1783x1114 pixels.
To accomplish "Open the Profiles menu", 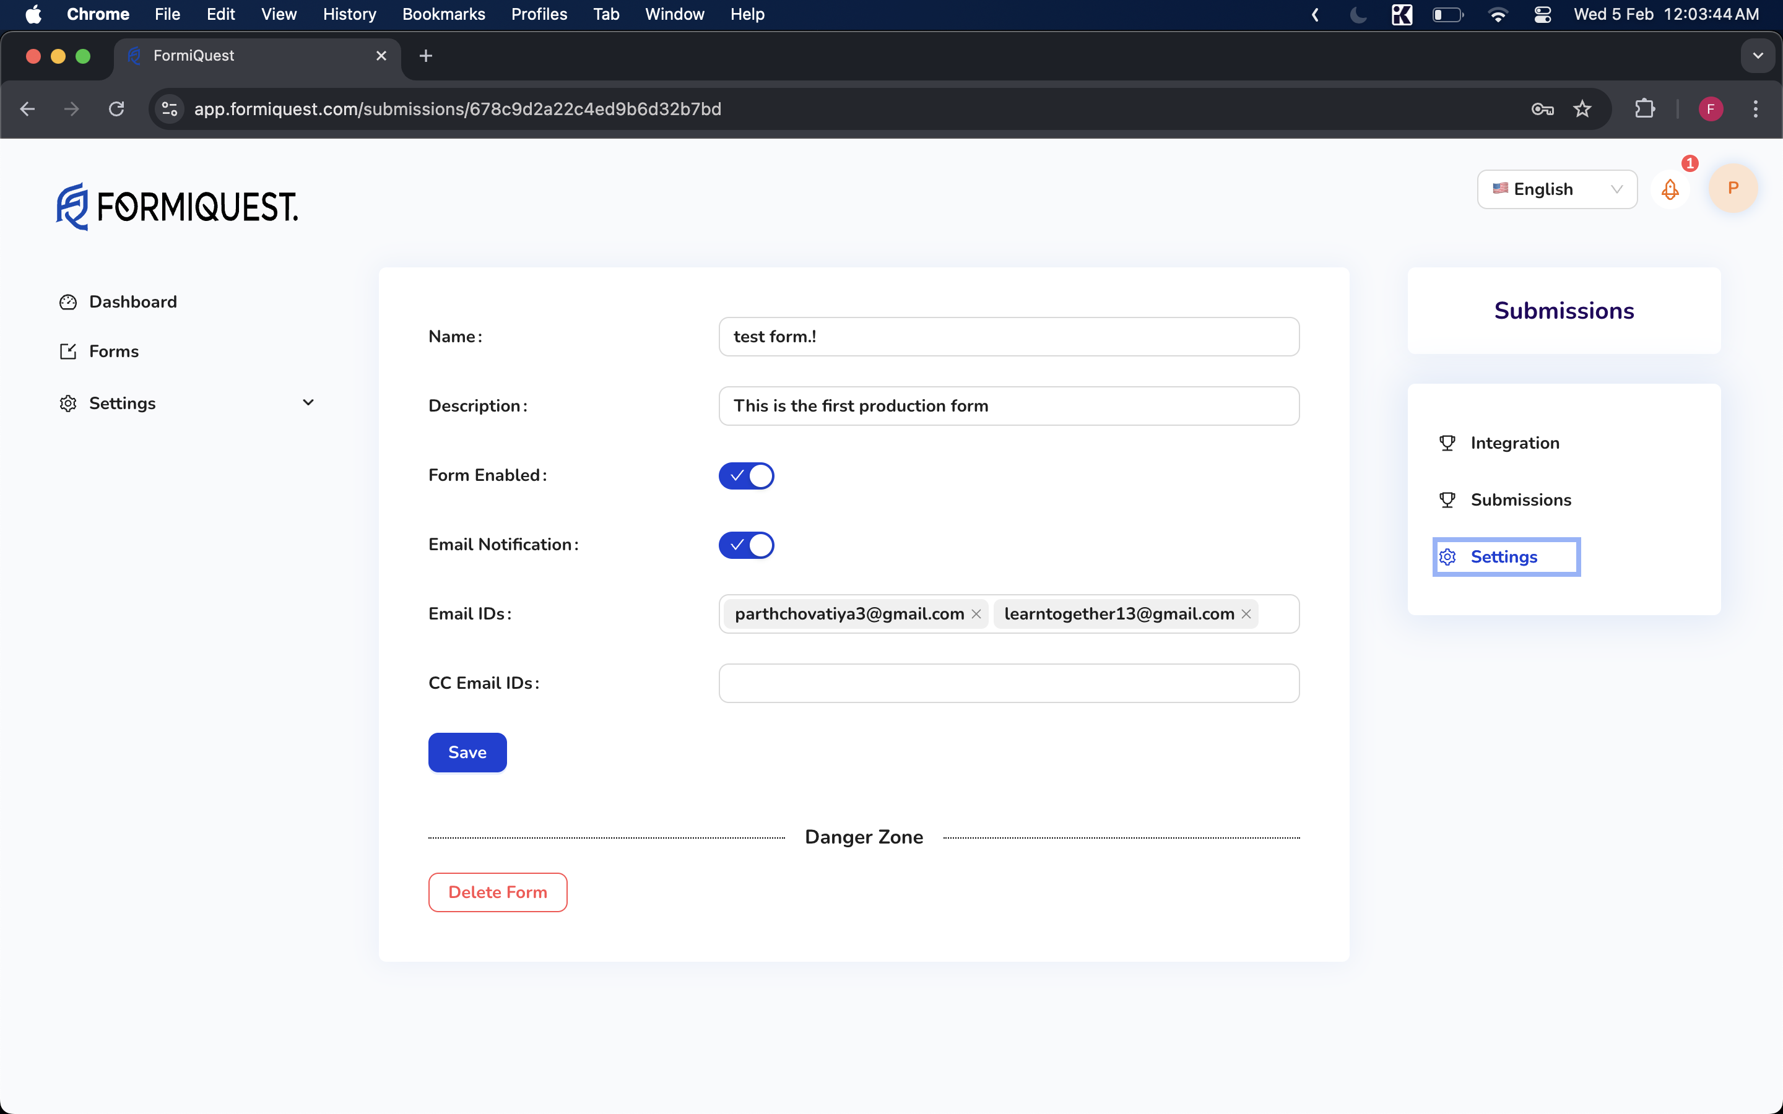I will (539, 14).
